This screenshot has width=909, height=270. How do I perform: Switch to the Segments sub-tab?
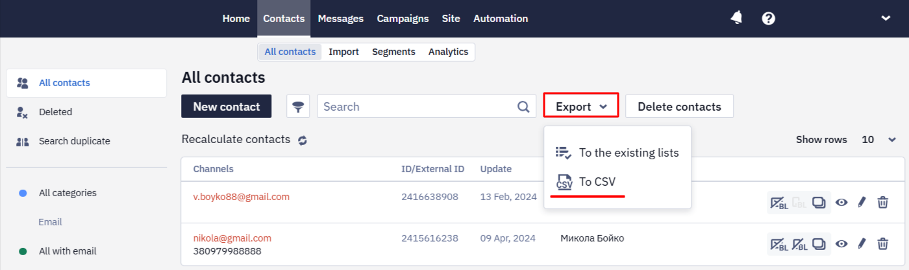(393, 52)
